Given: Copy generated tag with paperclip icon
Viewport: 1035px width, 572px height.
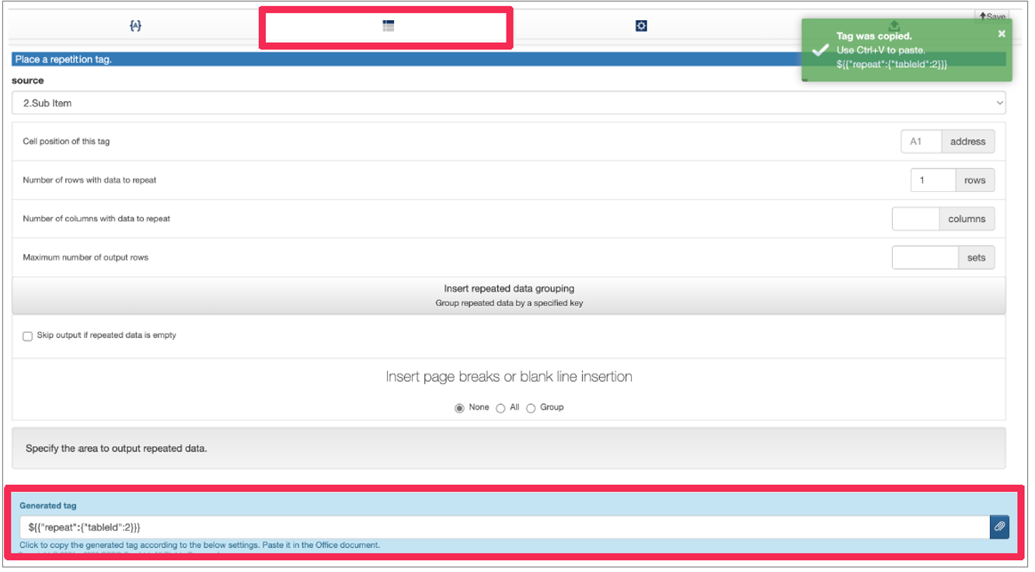Looking at the screenshot, I should tap(999, 527).
